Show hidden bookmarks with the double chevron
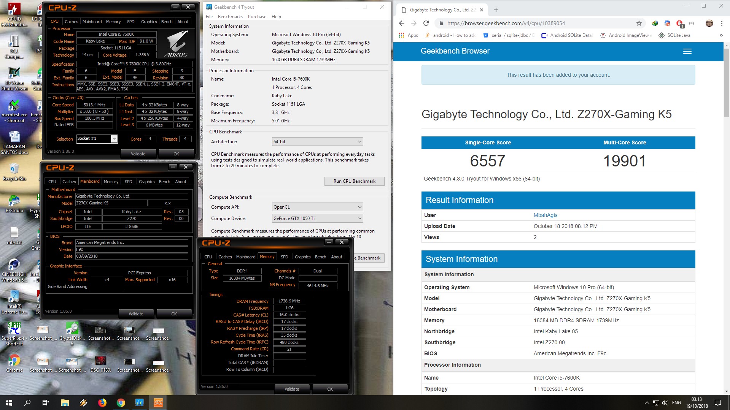The width and height of the screenshot is (730, 410). pyautogui.click(x=721, y=35)
